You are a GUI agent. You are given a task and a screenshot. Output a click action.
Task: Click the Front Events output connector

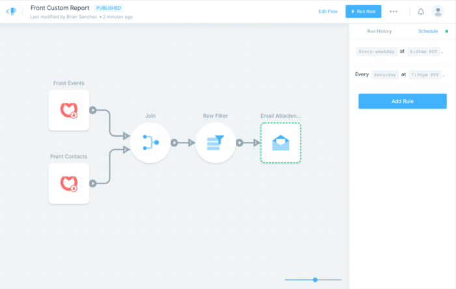click(93, 110)
